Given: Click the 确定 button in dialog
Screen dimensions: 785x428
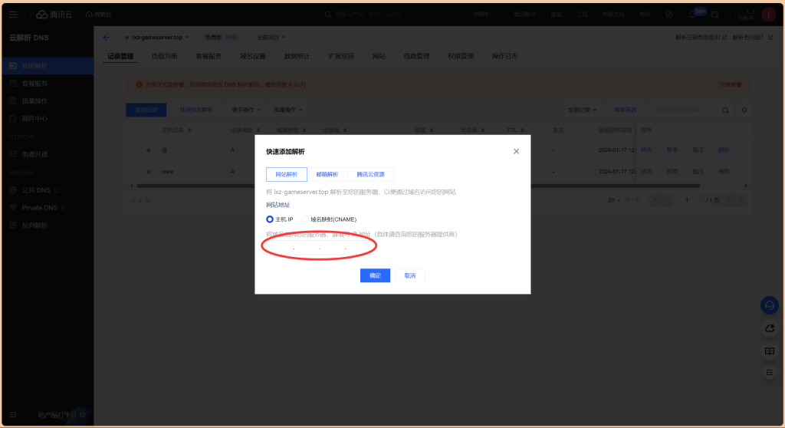Looking at the screenshot, I should point(375,275).
